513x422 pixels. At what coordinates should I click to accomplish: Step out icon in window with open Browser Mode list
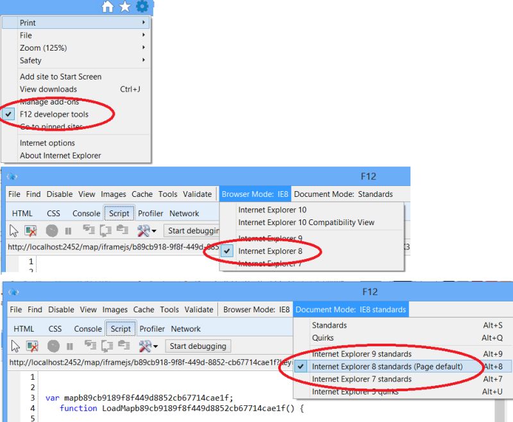(x=122, y=230)
